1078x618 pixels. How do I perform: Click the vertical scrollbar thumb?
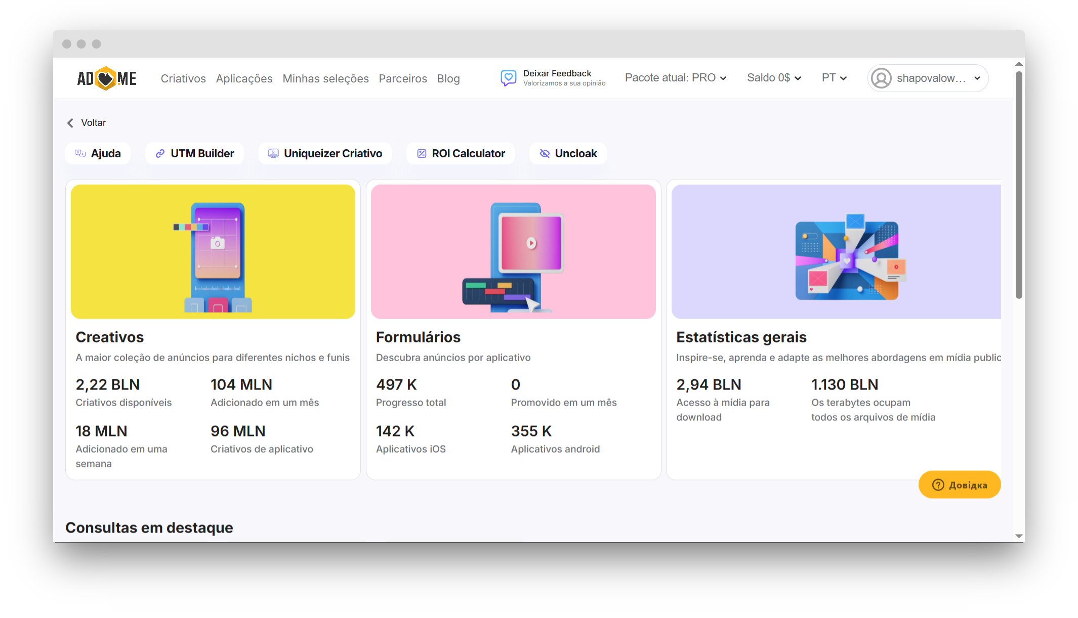1019,185
